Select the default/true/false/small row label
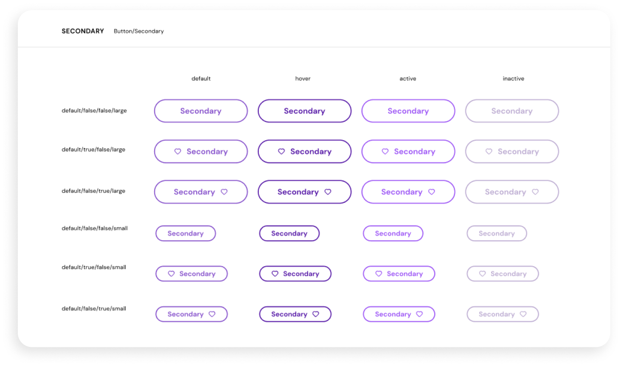 [94, 267]
